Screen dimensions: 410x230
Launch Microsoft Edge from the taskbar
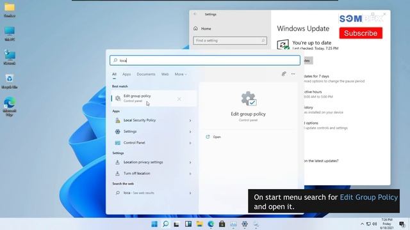point(211,224)
